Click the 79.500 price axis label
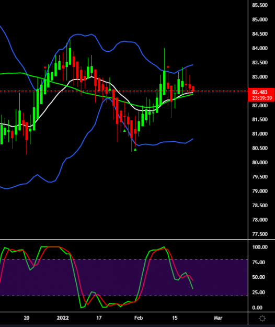 coord(260,177)
